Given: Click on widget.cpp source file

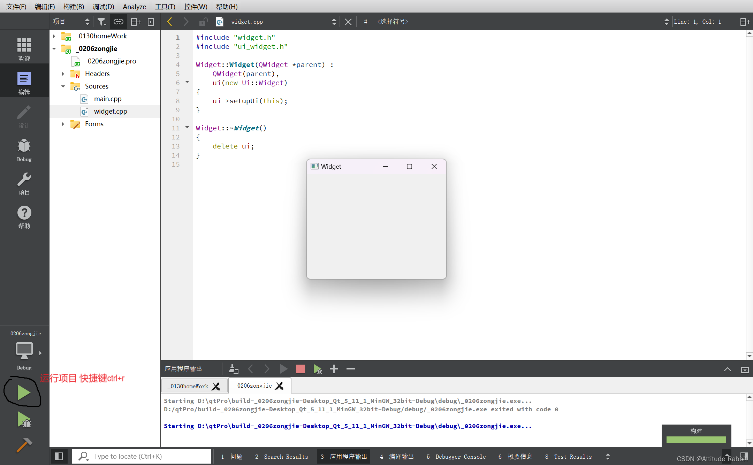Looking at the screenshot, I should tap(110, 111).
